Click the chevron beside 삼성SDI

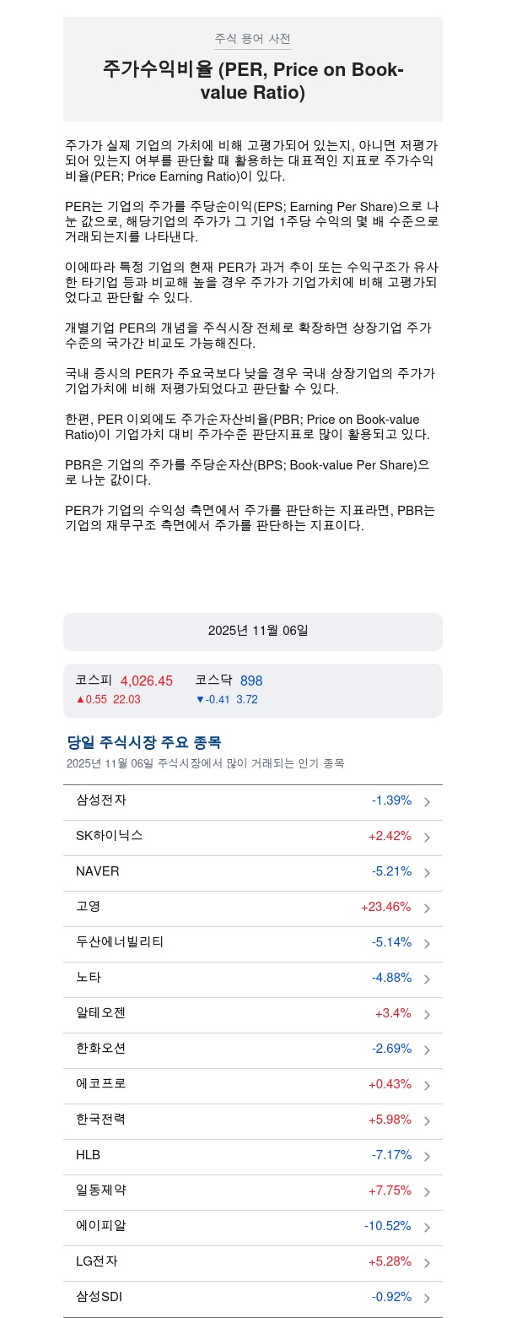(427, 1299)
